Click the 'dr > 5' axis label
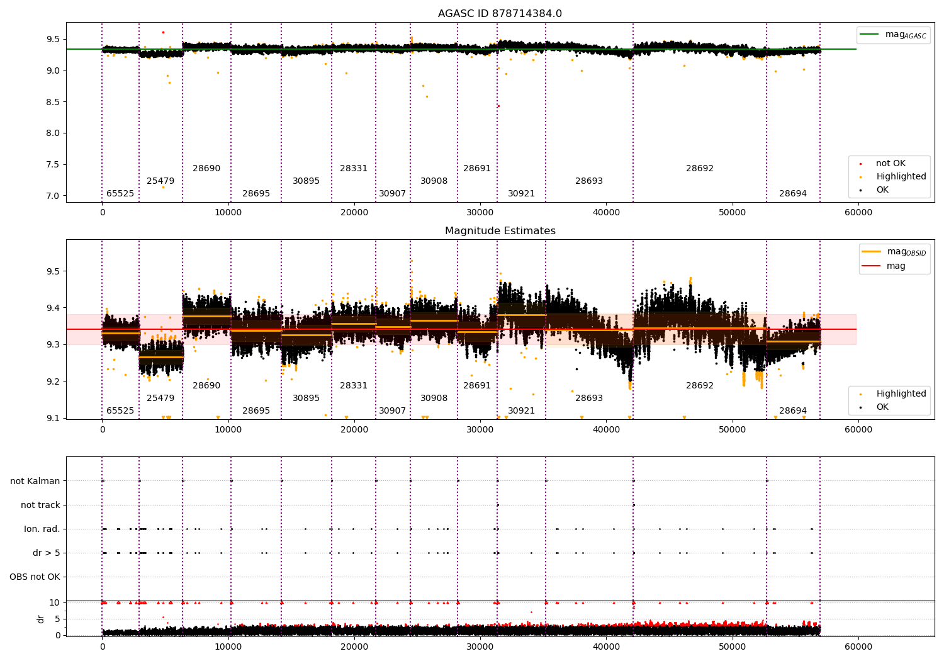Screen dimensions: 944x661 coord(47,553)
